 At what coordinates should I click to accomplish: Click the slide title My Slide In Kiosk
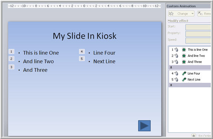(84, 36)
